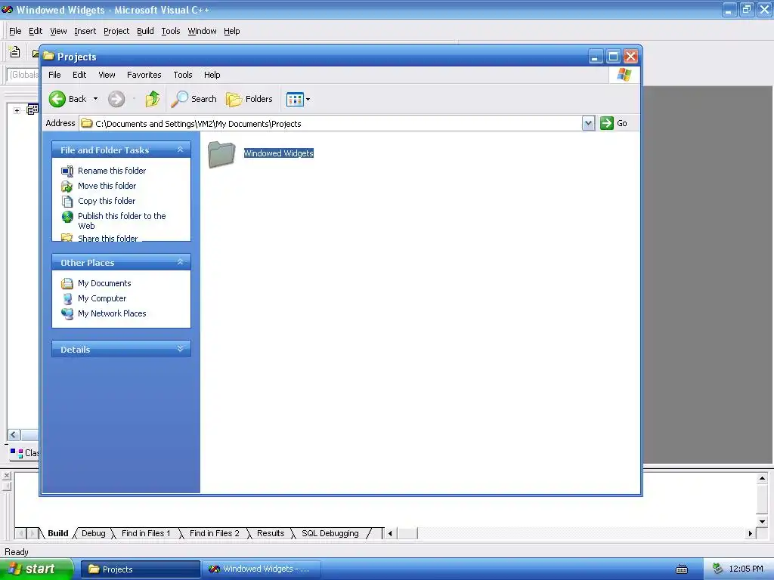
Task: Open View menu in Projects window
Action: tap(107, 75)
